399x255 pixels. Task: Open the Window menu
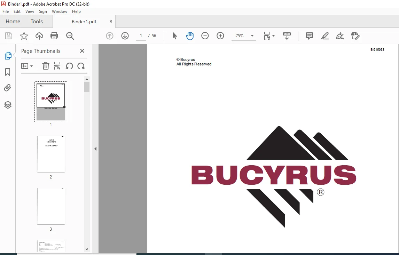tap(60, 11)
